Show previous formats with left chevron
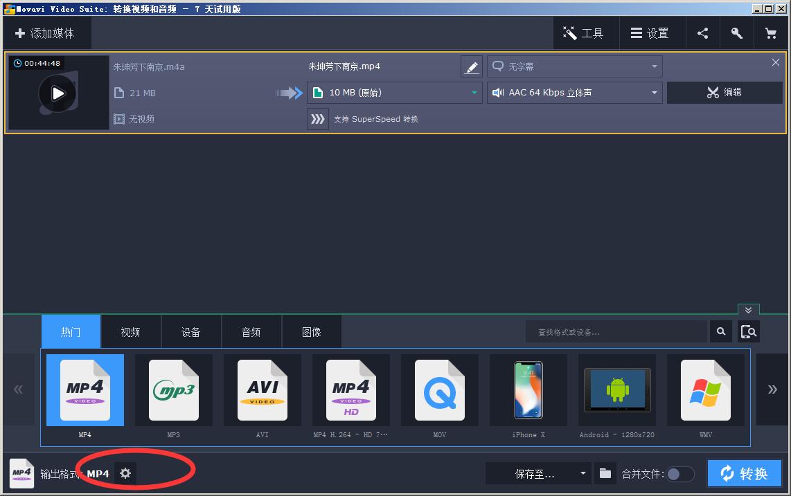The width and height of the screenshot is (791, 496). [x=19, y=389]
